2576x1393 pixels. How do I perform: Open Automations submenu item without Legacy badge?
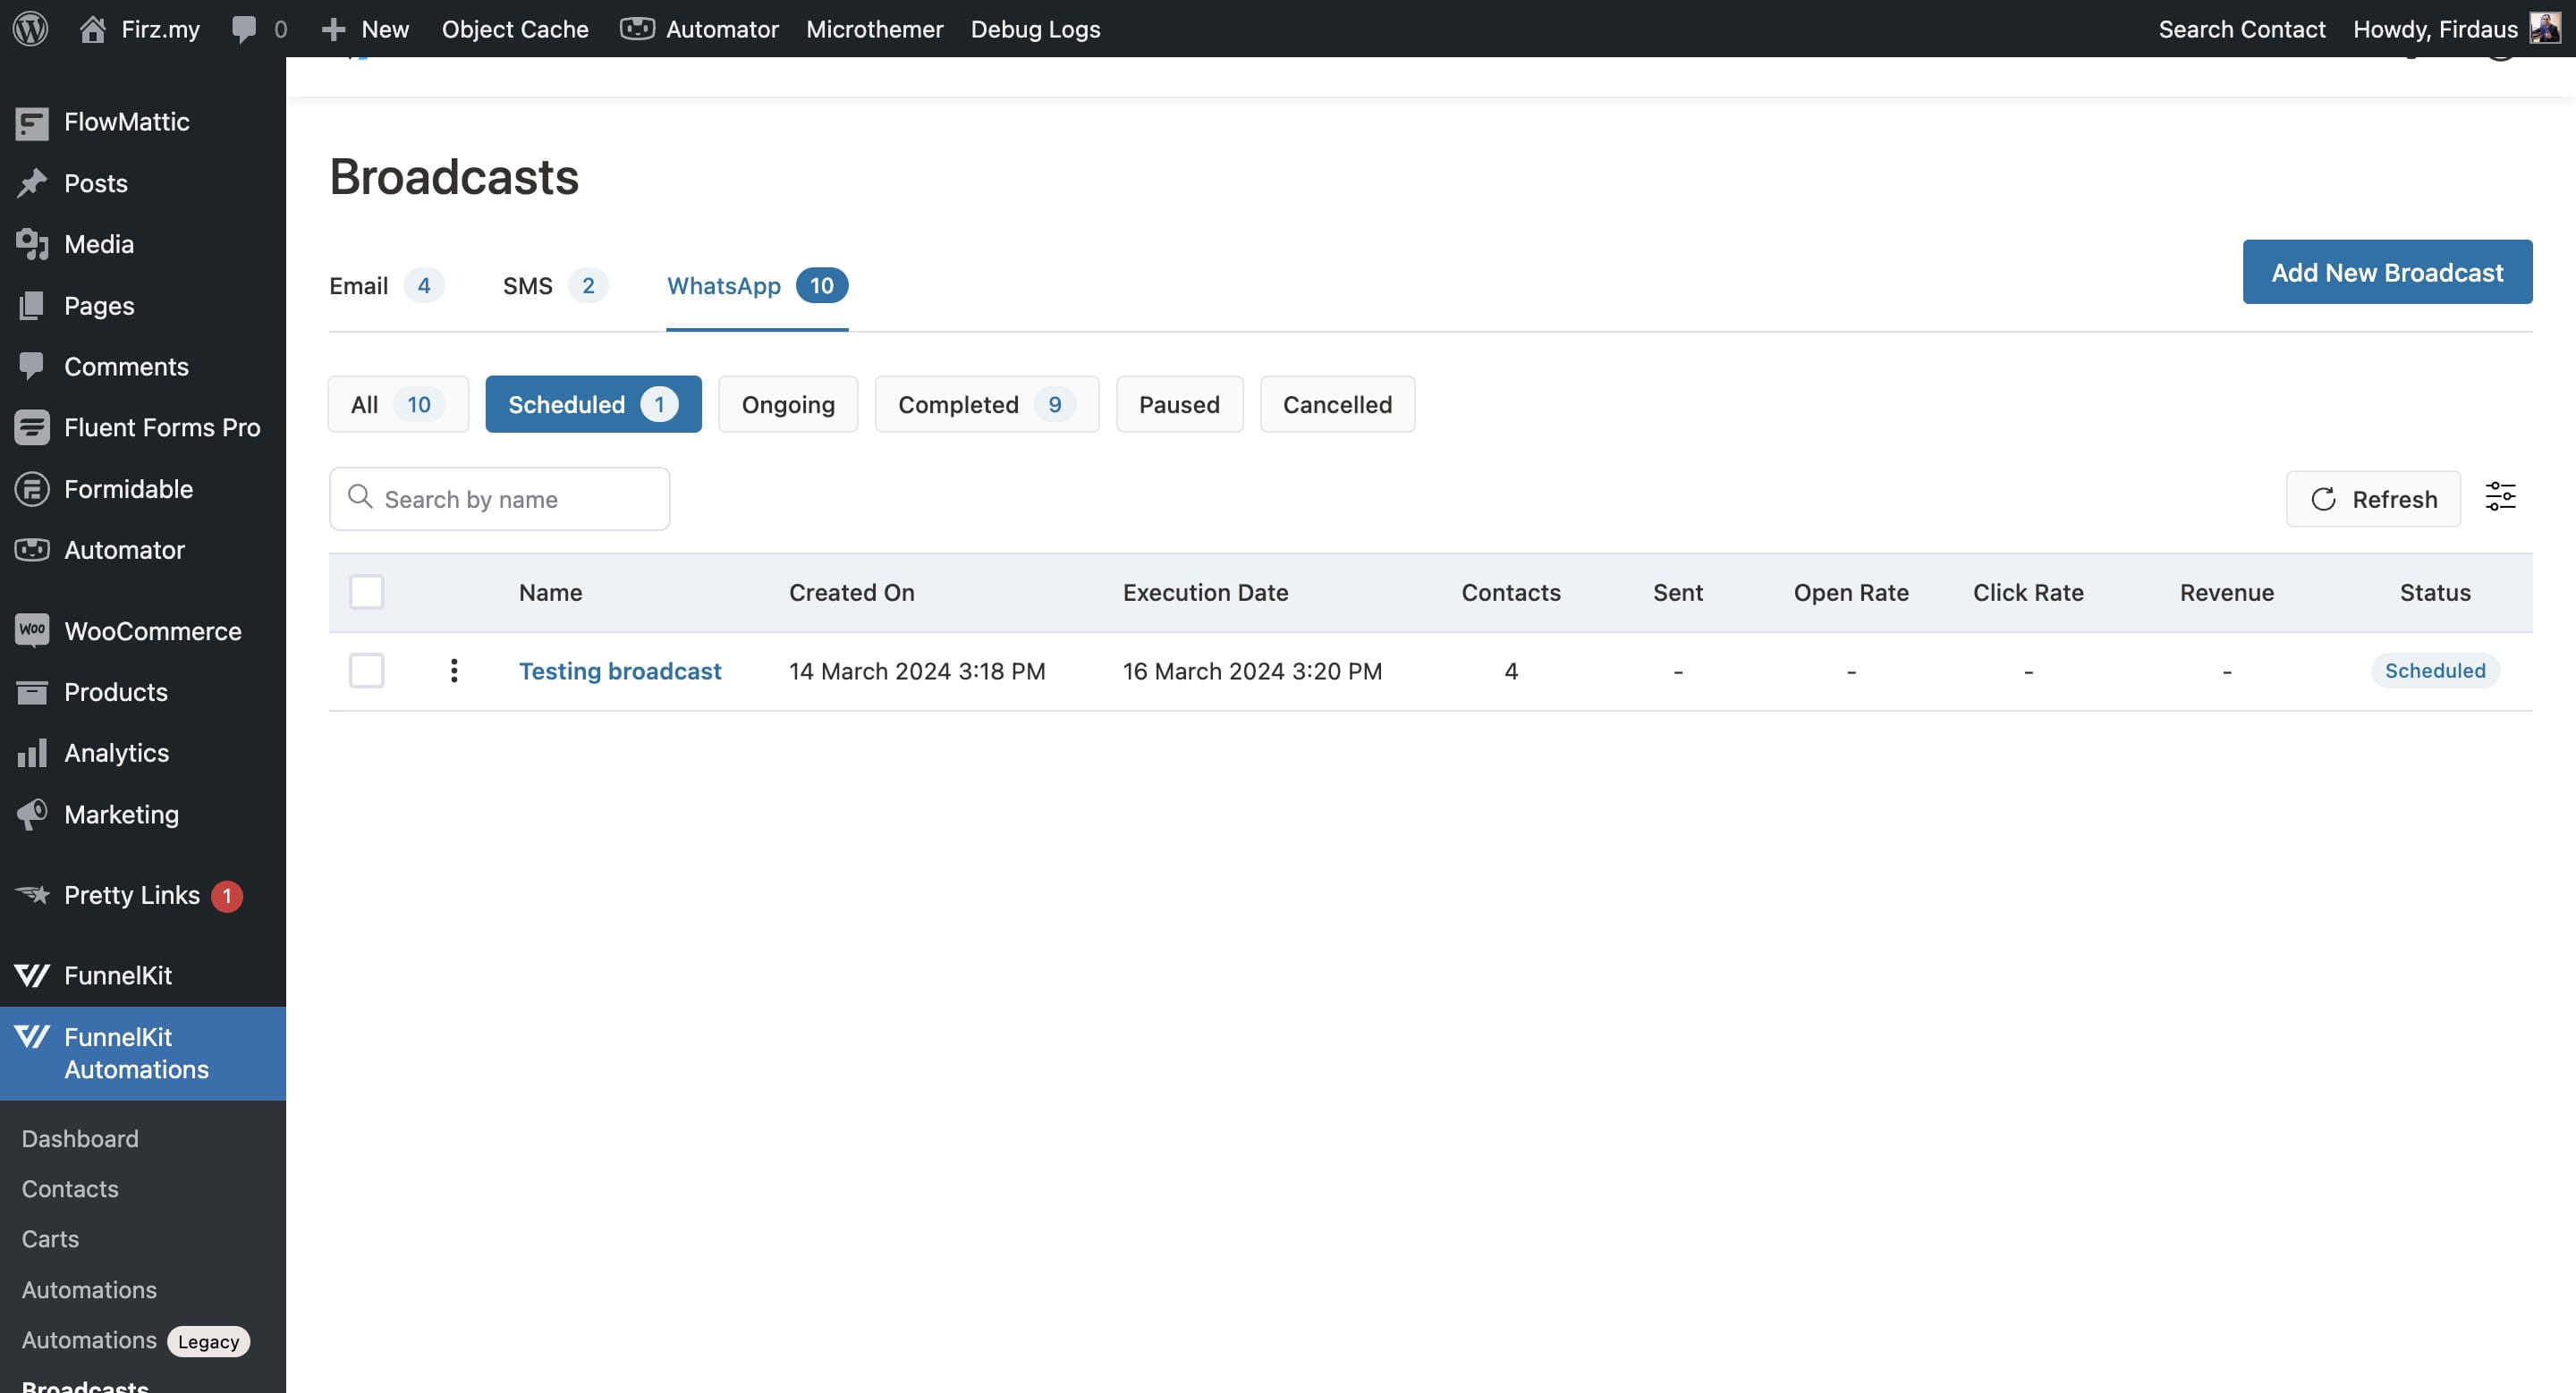pyautogui.click(x=89, y=1289)
